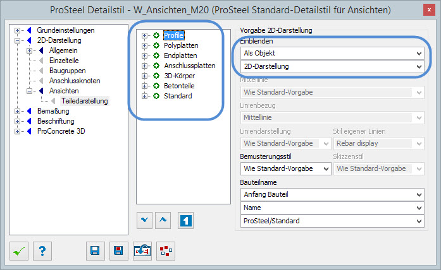Select Baugruppen in the left tree
Image resolution: width=441 pixels, height=270 pixels.
coord(68,71)
